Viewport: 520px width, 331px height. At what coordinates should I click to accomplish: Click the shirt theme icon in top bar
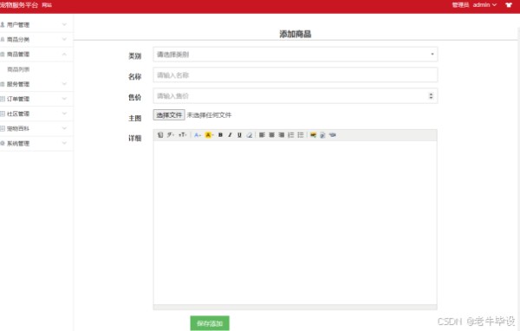pyautogui.click(x=509, y=5)
